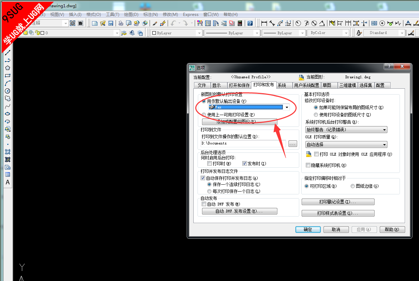419x281 pixels.
Task: Click the Workspace Settings gear icon
Action: 73,23
